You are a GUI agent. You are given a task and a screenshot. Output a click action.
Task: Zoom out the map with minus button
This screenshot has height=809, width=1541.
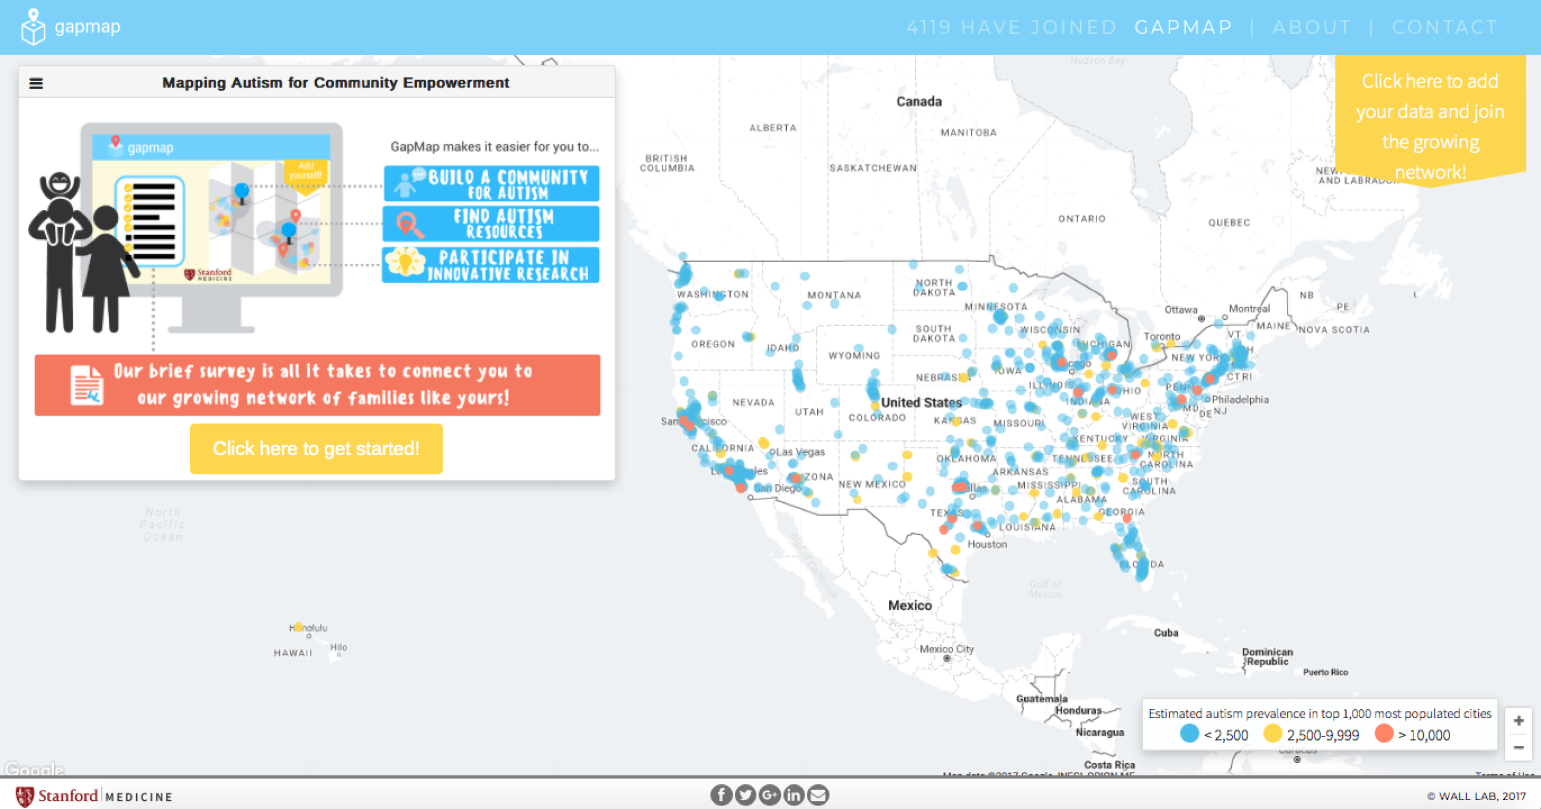pos(1518,747)
